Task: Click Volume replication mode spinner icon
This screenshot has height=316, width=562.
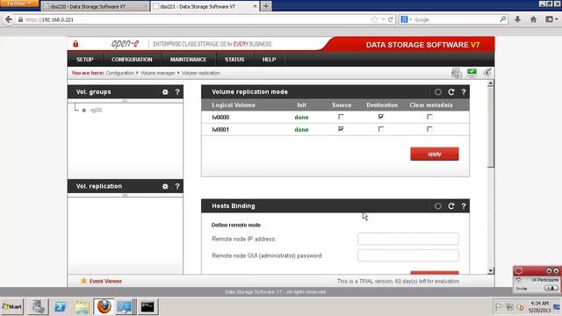Action: click(x=438, y=92)
